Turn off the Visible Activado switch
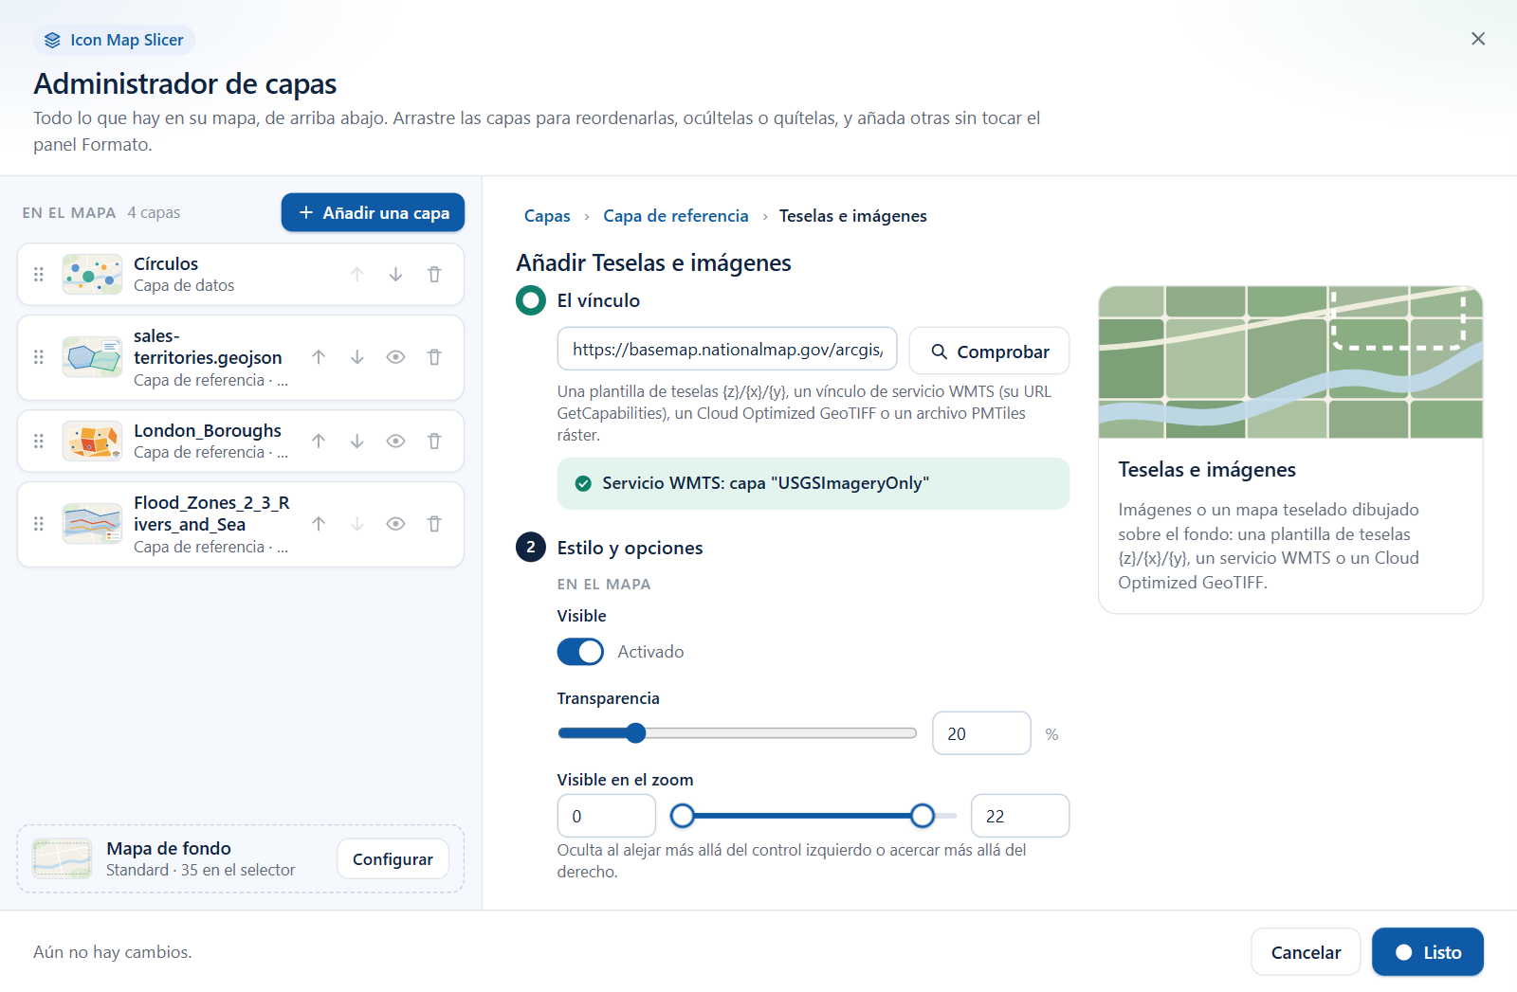Screen dimensions: 1517x992 coord(580,652)
